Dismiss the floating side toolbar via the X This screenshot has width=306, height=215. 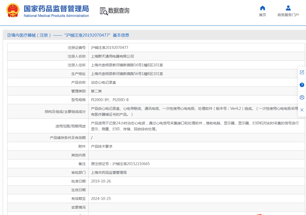coord(302,110)
